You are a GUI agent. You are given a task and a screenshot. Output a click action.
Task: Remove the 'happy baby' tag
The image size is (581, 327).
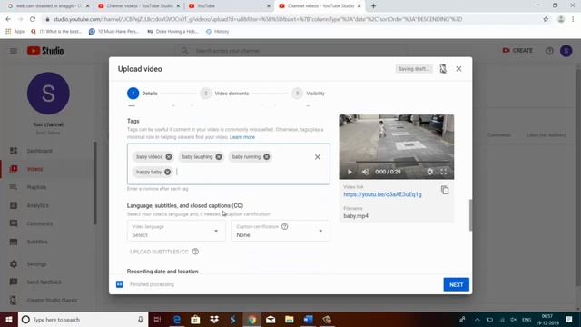(167, 172)
